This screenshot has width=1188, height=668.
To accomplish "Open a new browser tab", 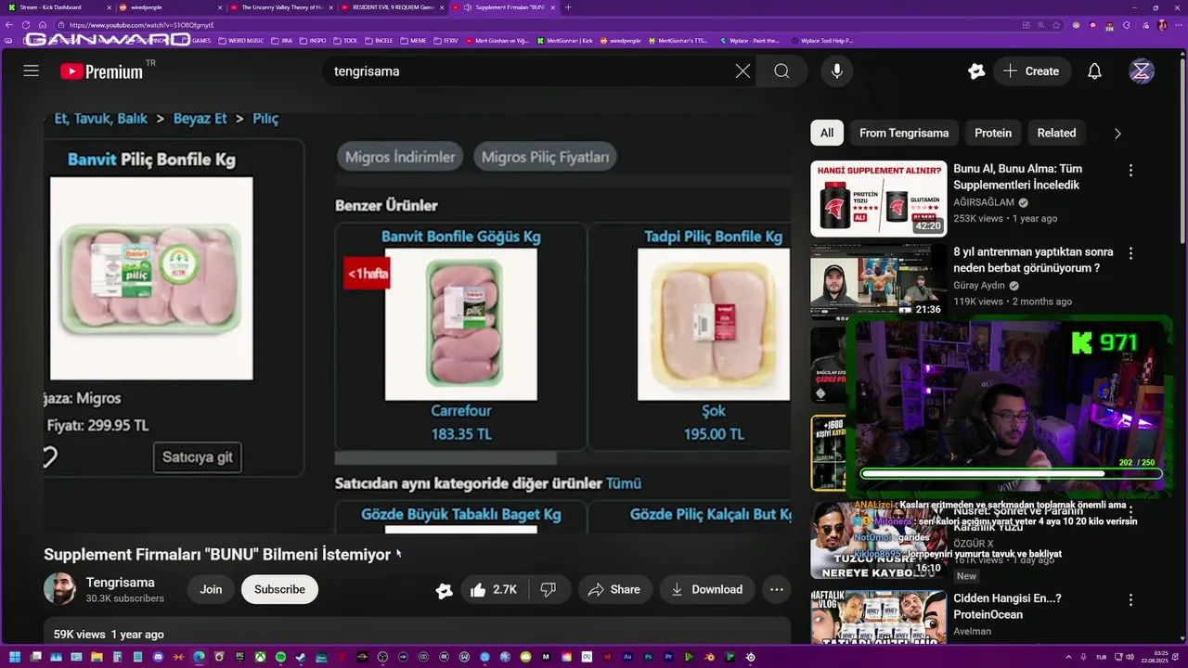I will pyautogui.click(x=568, y=7).
